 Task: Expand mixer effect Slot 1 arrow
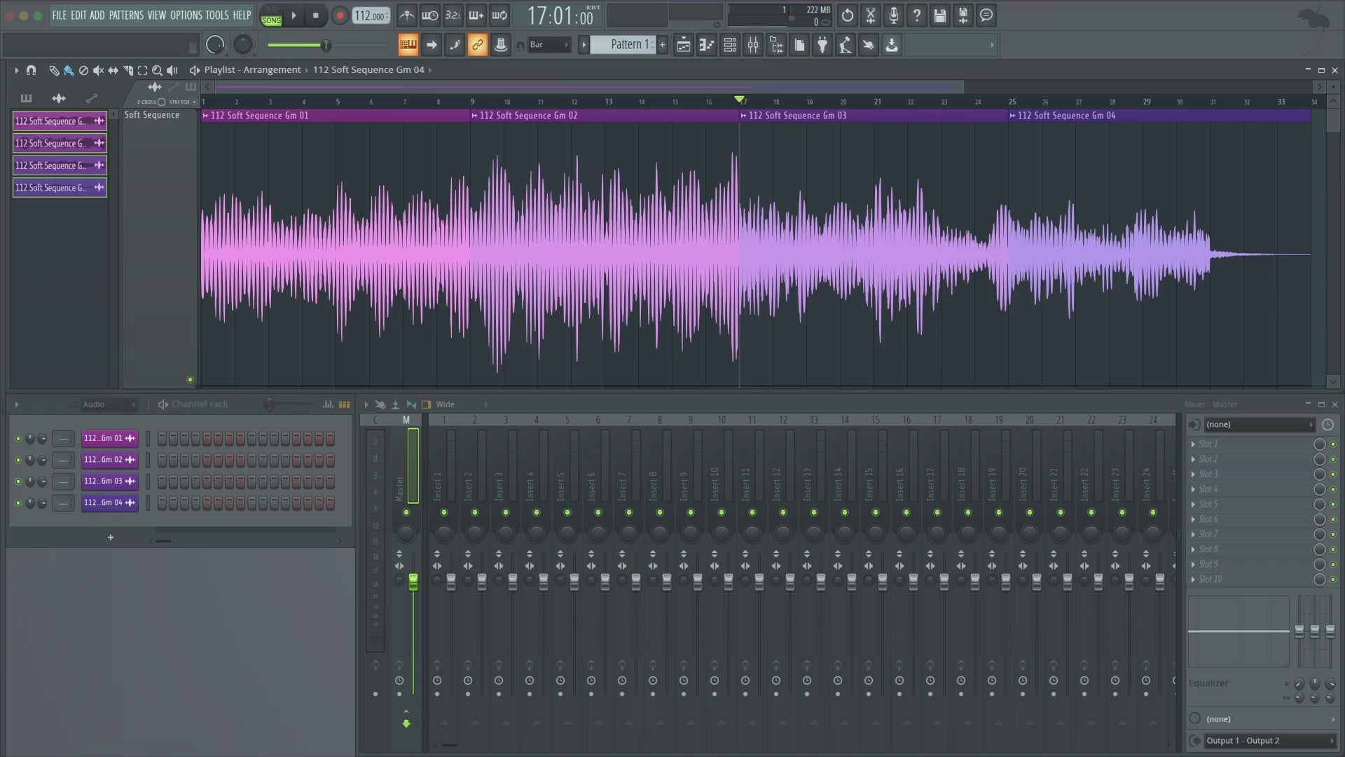(1193, 444)
